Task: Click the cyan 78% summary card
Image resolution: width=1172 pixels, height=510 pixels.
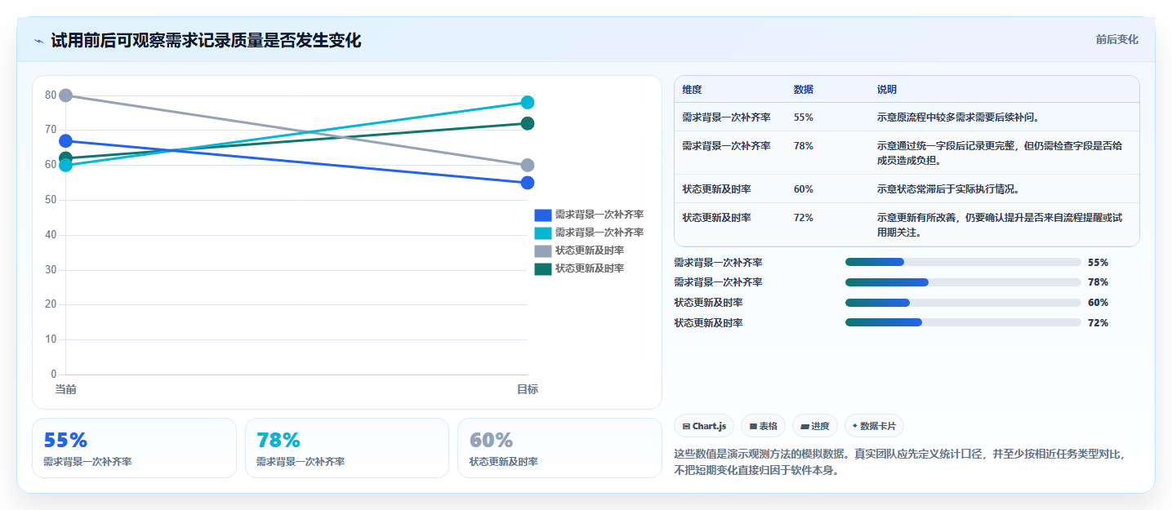Action: coord(347,448)
